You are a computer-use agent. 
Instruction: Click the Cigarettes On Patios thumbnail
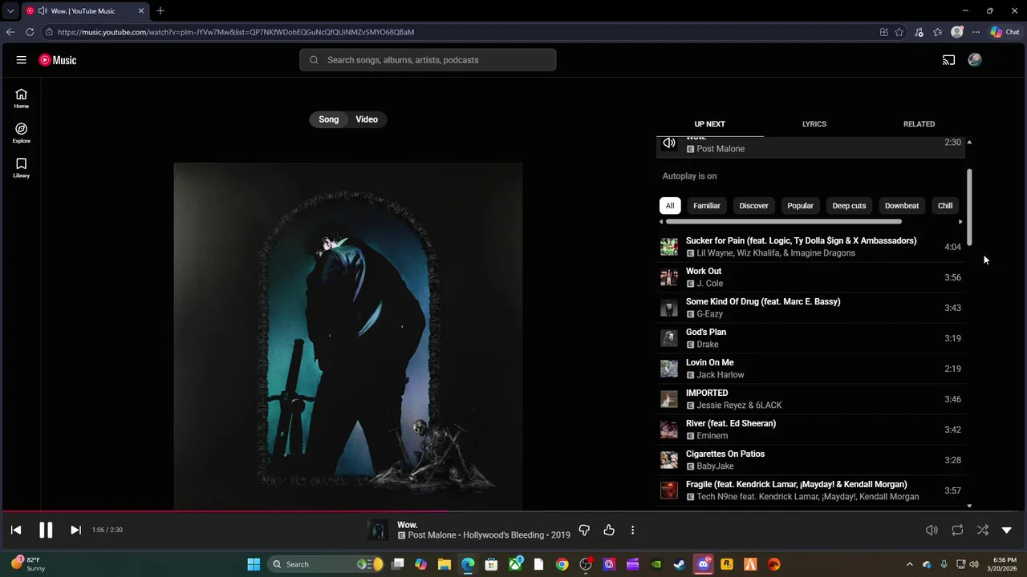(669, 460)
